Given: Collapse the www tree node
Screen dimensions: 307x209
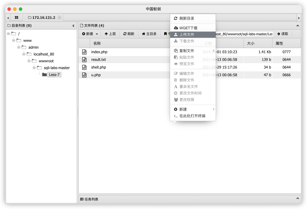Looking at the screenshot, I should point(14,40).
